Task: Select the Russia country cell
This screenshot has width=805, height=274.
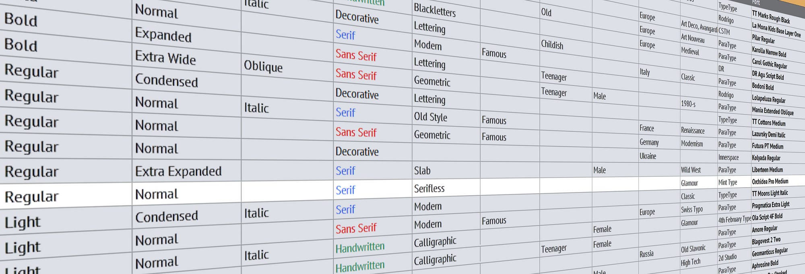Action: coord(646,254)
